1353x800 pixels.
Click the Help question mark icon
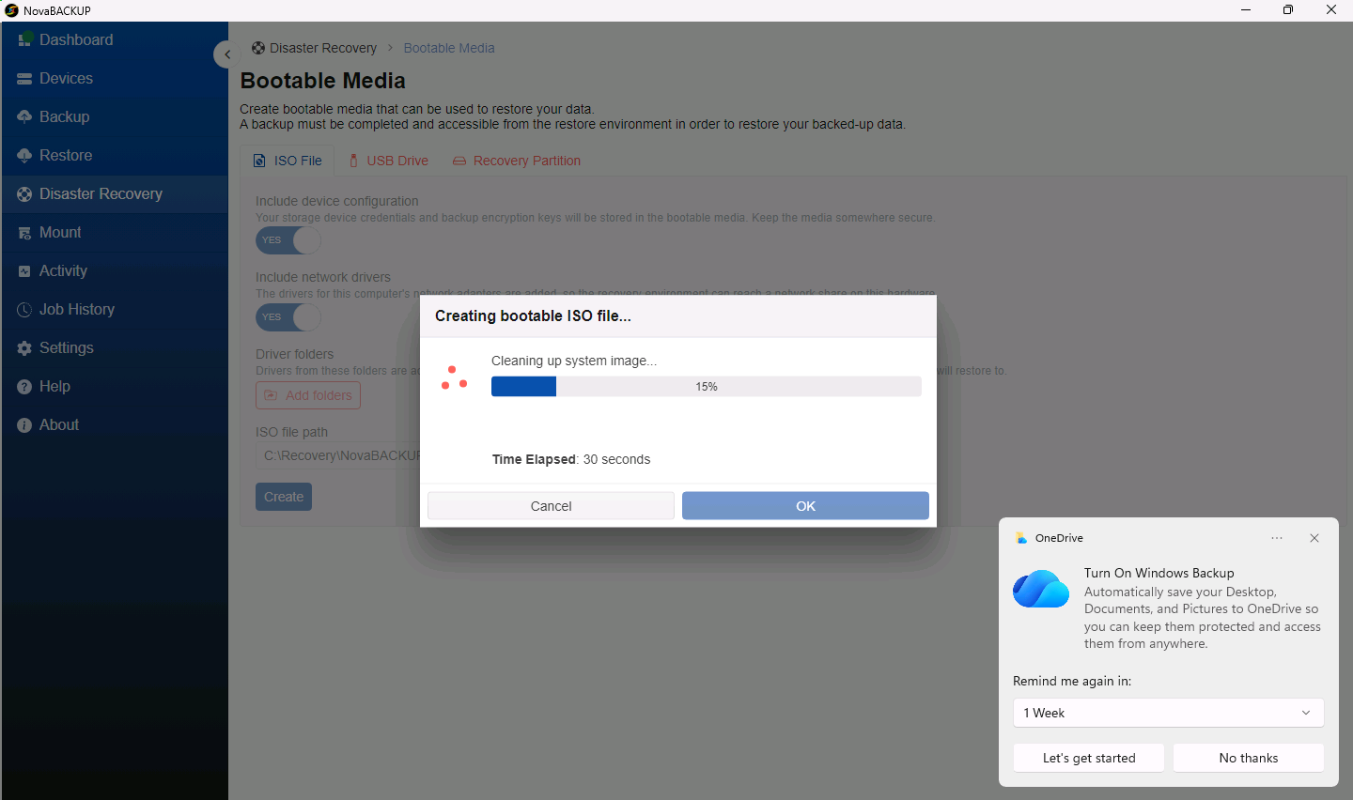tap(24, 387)
